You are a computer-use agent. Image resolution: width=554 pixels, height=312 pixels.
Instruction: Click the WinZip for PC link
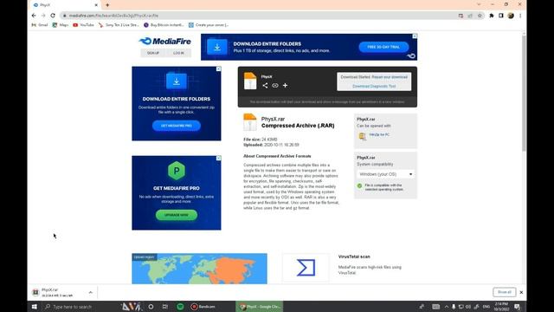379,135
